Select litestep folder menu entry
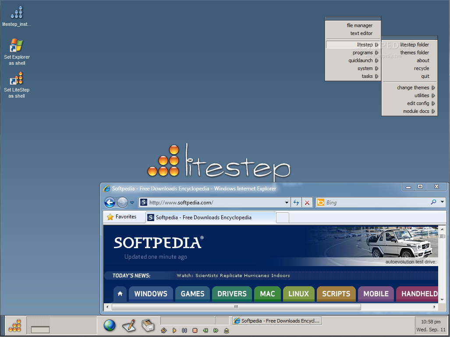The height and width of the screenshot is (337, 450). [410, 45]
